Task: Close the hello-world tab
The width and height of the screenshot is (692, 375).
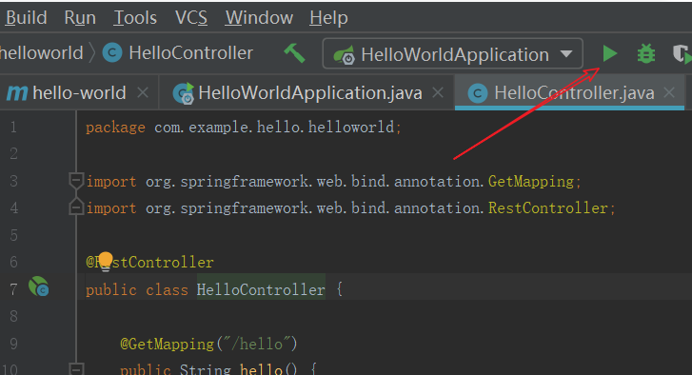Action: pyautogui.click(x=143, y=92)
